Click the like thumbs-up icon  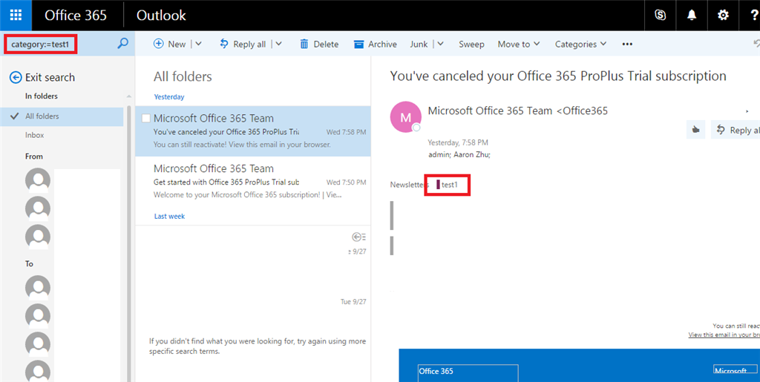coord(696,130)
